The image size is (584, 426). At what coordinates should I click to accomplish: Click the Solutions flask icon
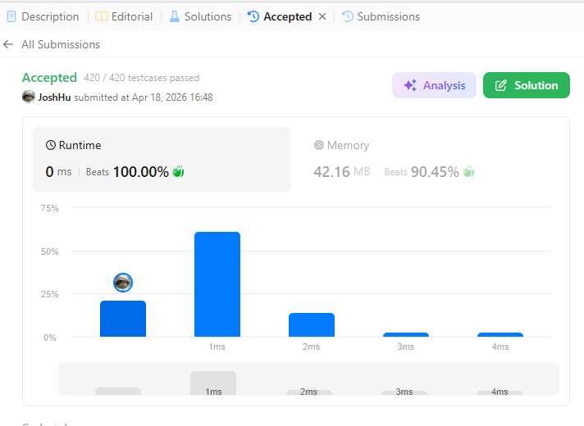tap(175, 16)
